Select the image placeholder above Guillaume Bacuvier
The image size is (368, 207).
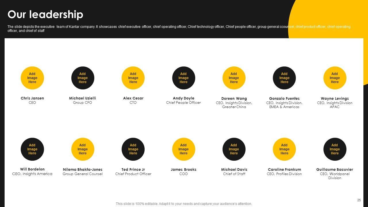click(335, 149)
